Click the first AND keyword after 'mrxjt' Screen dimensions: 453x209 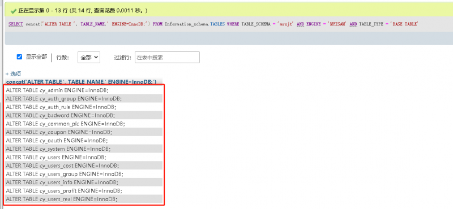pos(301,24)
